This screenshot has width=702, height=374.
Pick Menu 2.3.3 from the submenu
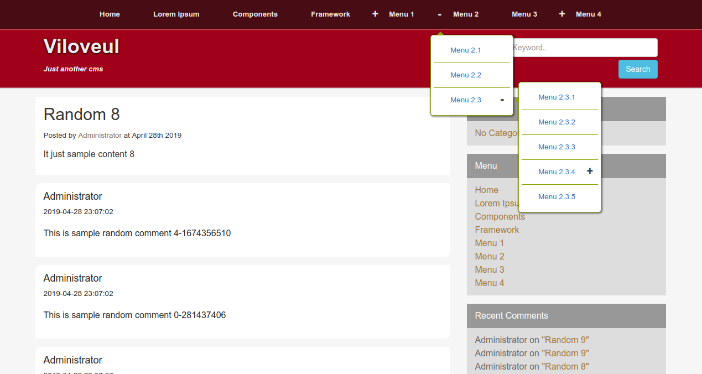click(557, 147)
